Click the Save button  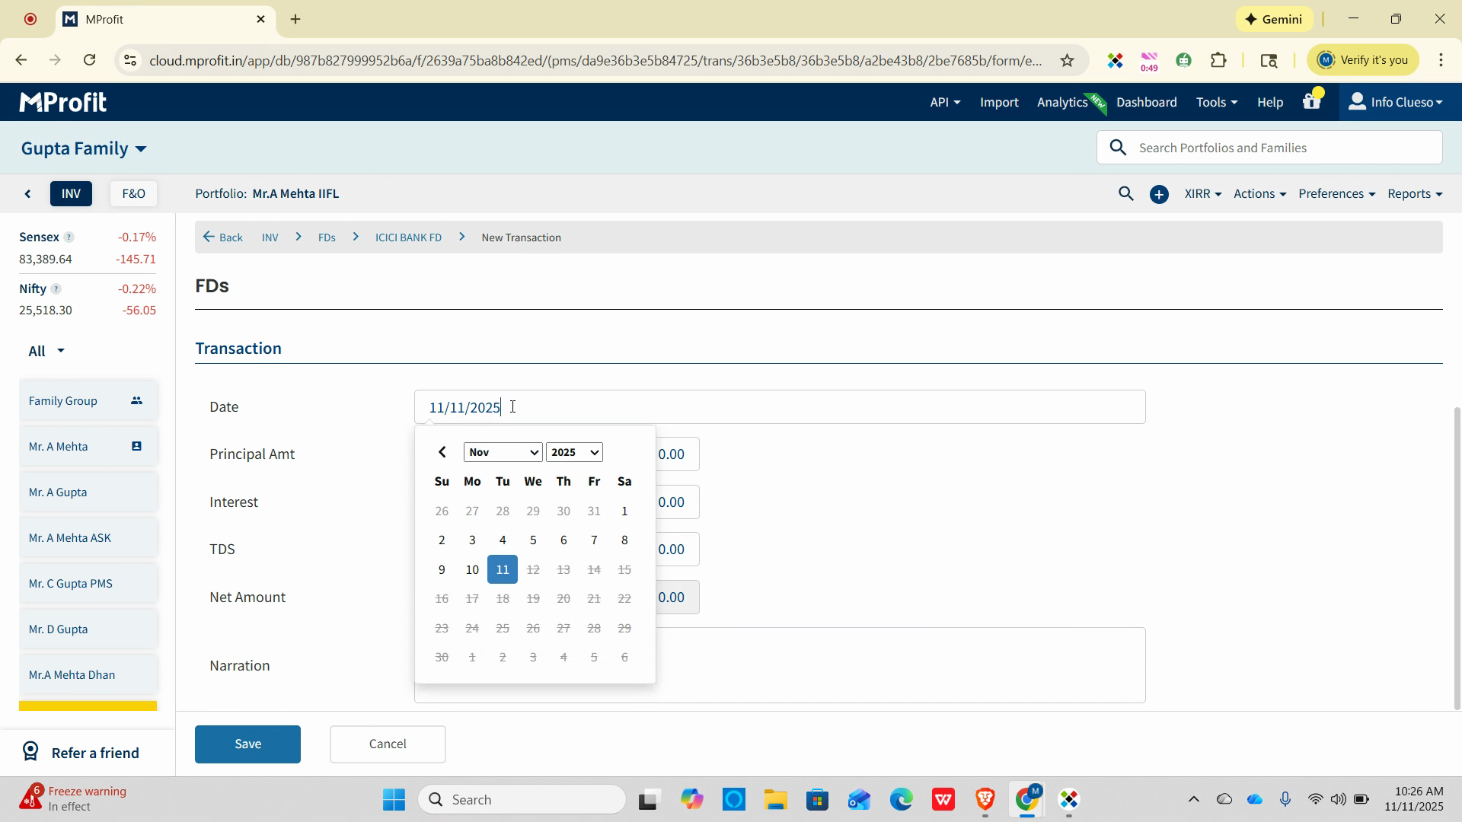pos(247,744)
